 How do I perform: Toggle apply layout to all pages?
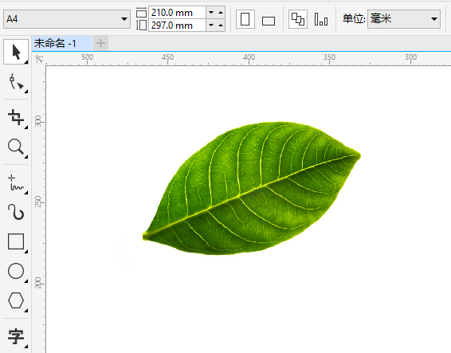[298, 19]
